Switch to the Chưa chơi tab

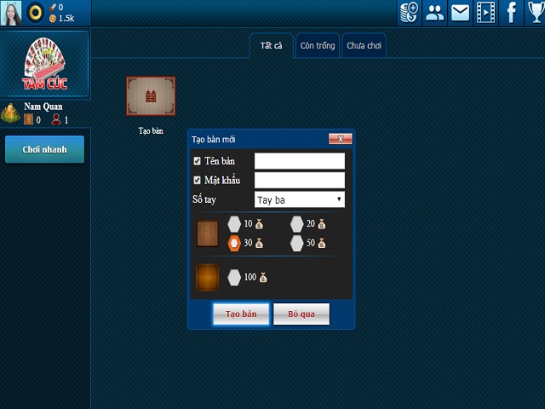(x=364, y=46)
